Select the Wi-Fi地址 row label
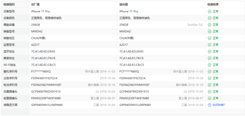Viewport: 245px width, 116px height. [10, 65]
